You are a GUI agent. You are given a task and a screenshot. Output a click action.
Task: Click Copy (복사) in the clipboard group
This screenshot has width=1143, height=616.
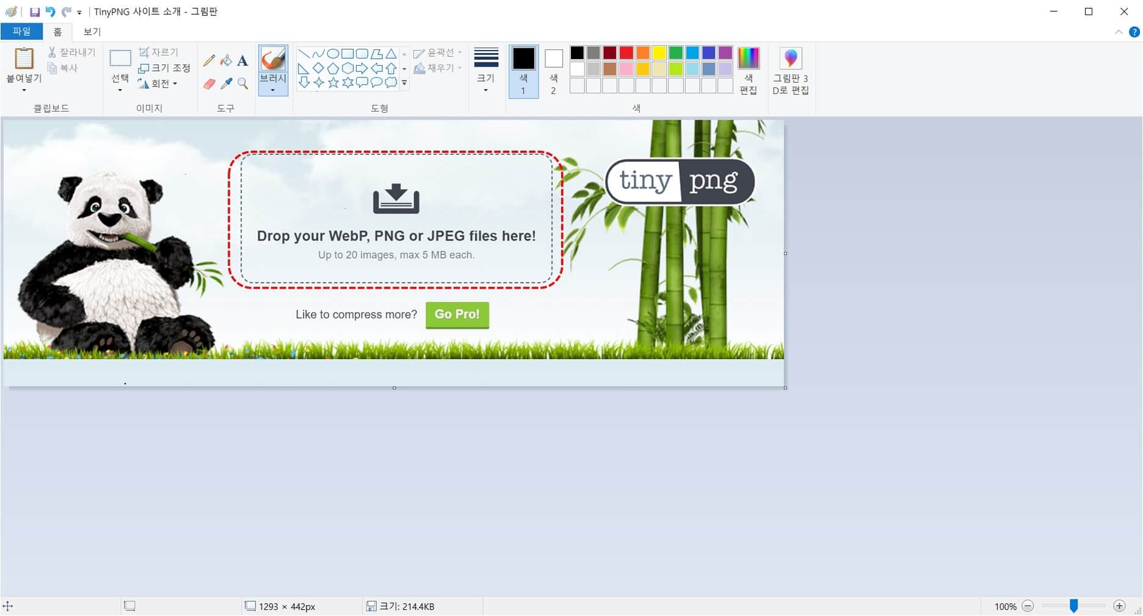tap(63, 68)
